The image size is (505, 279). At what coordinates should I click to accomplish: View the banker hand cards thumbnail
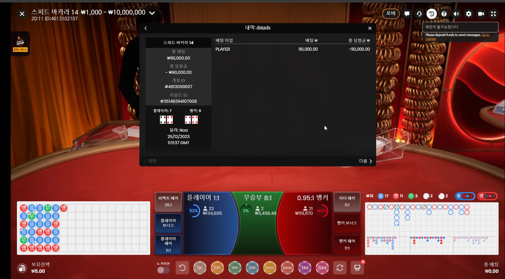point(191,120)
